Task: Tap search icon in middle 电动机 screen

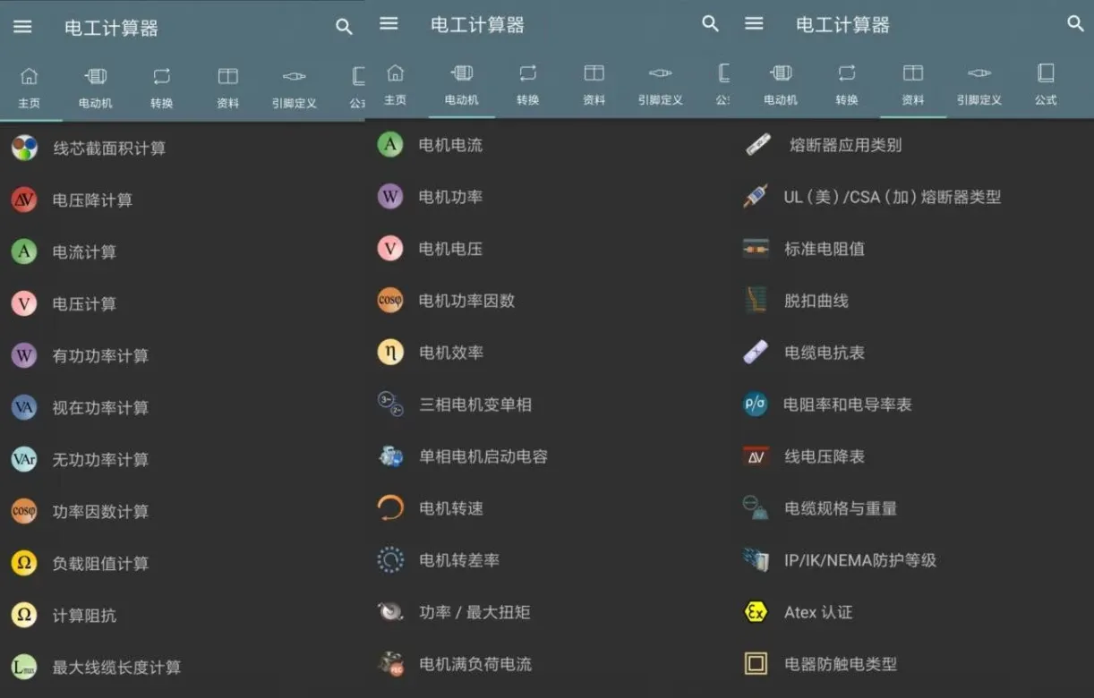Action: pos(710,23)
